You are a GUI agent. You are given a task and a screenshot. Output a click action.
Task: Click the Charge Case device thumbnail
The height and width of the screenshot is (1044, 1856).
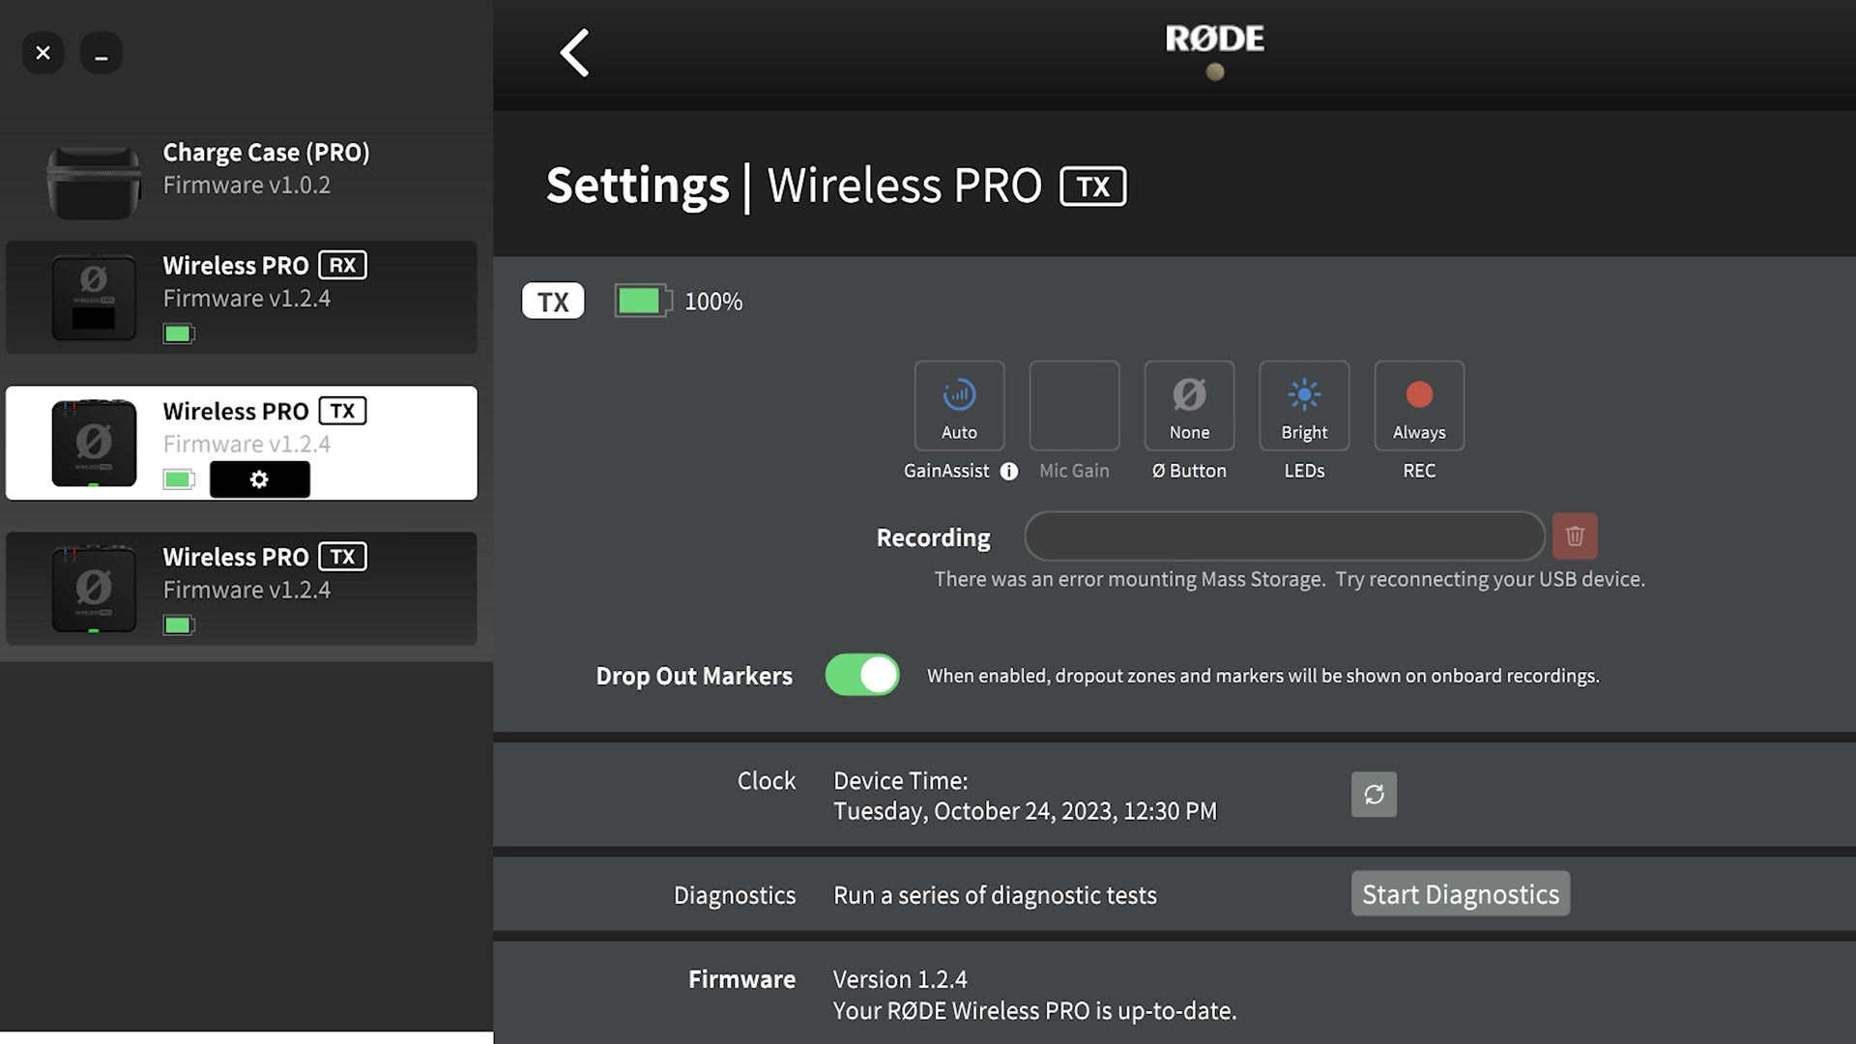point(94,181)
